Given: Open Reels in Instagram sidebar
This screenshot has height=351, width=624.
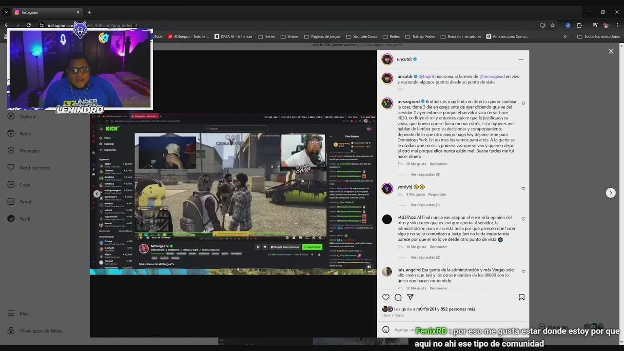Looking at the screenshot, I should point(19,134).
